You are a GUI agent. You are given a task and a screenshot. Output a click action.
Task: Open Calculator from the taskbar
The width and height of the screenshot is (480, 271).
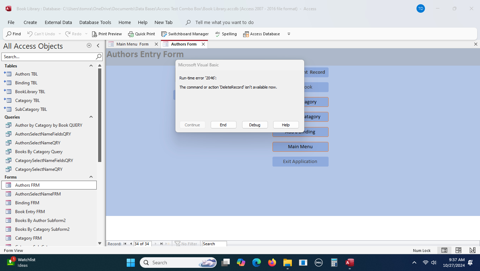click(334, 263)
